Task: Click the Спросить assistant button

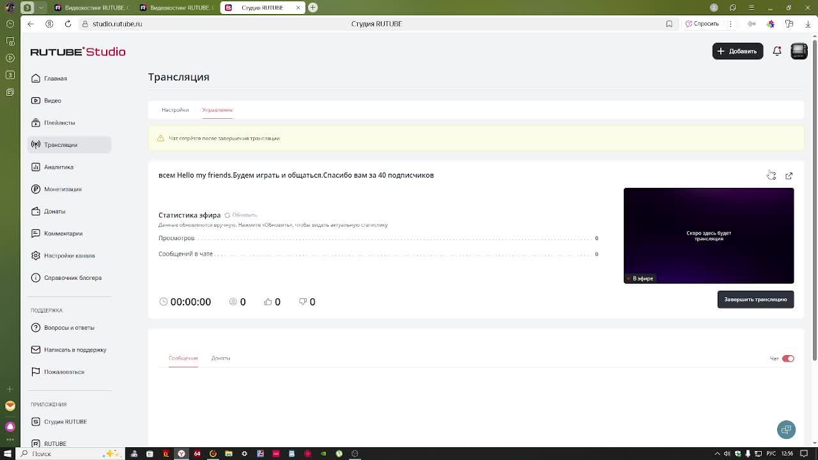Action: pyautogui.click(x=702, y=24)
